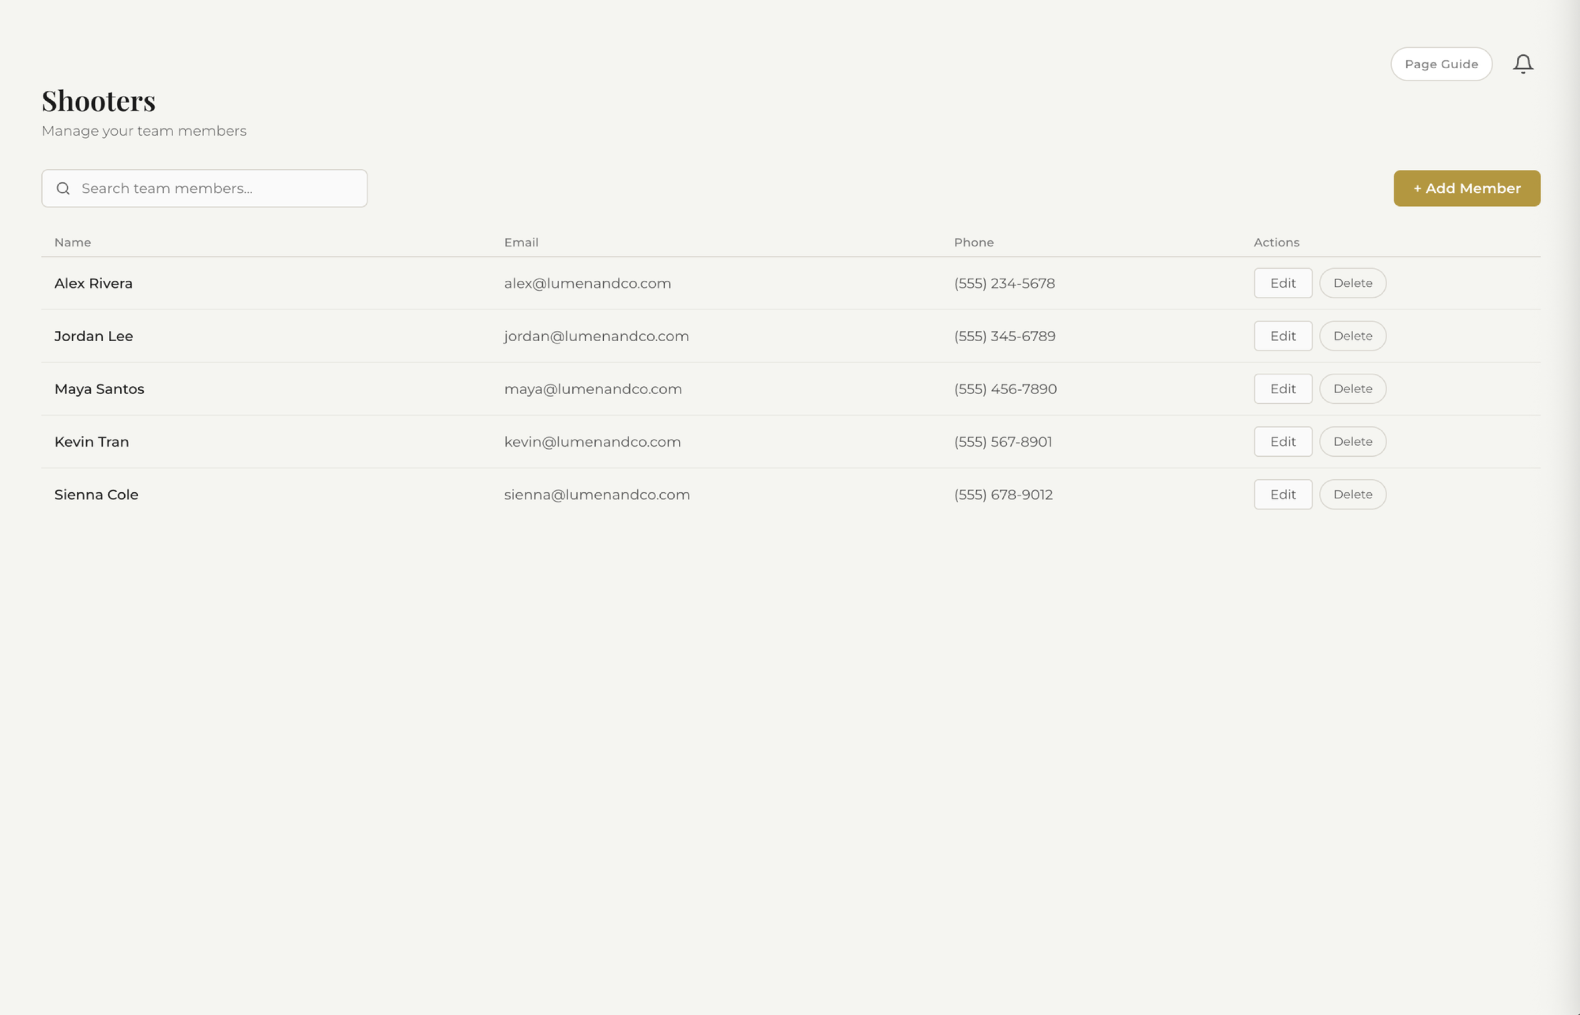
Task: Select the Shooters page heading
Action: click(x=98, y=100)
